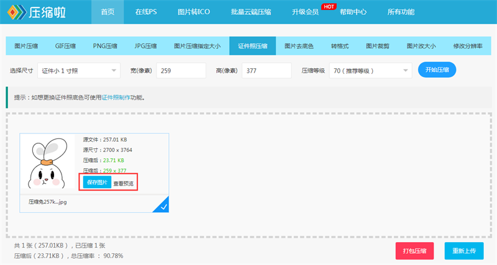Click the dropdown arrow beside 证件小1寸照
Image resolution: width=497 pixels, height=265 pixels.
click(x=114, y=71)
